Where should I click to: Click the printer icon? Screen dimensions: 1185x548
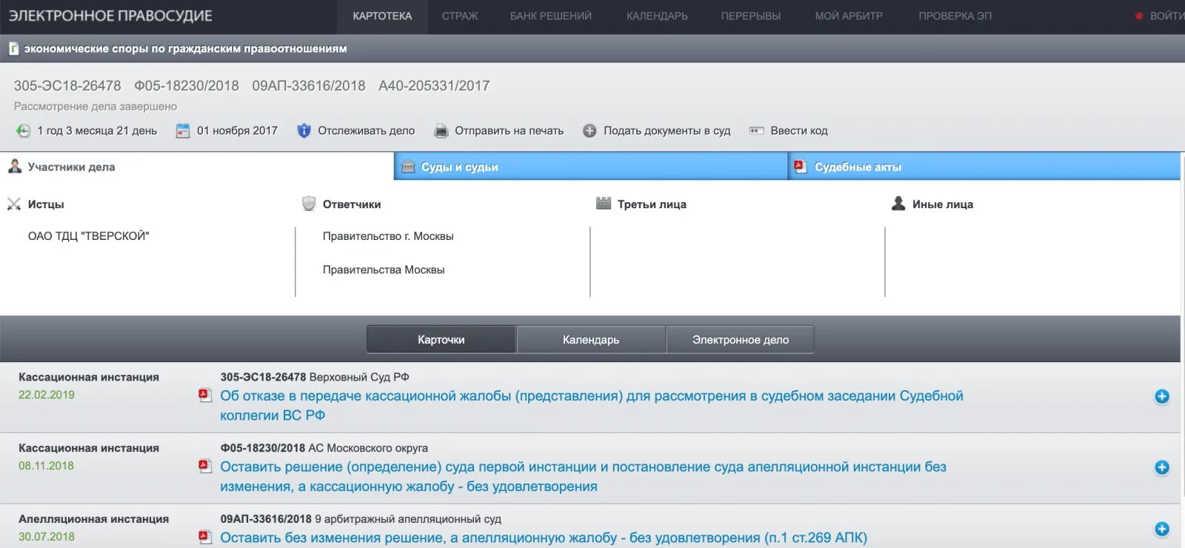coord(441,131)
